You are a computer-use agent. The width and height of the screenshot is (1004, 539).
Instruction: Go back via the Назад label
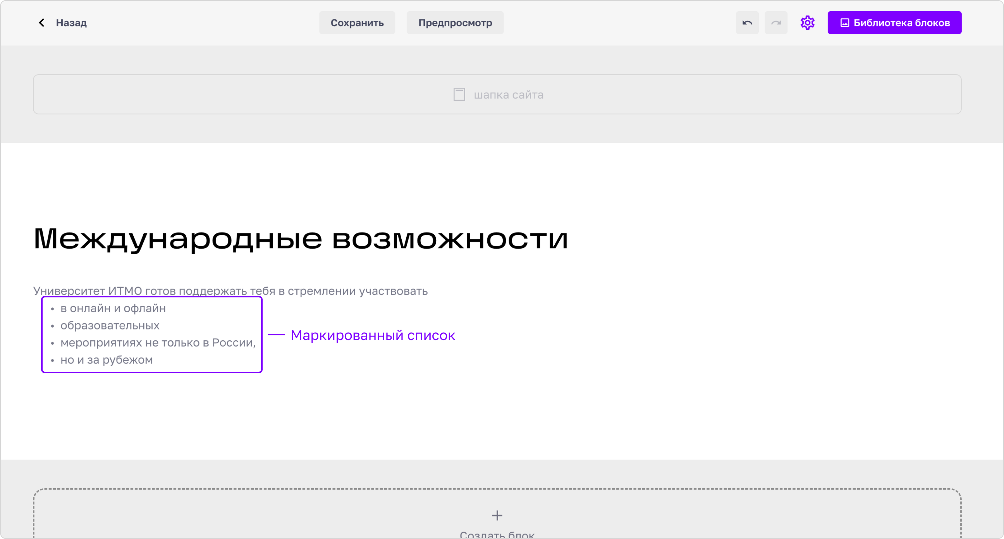click(x=71, y=22)
